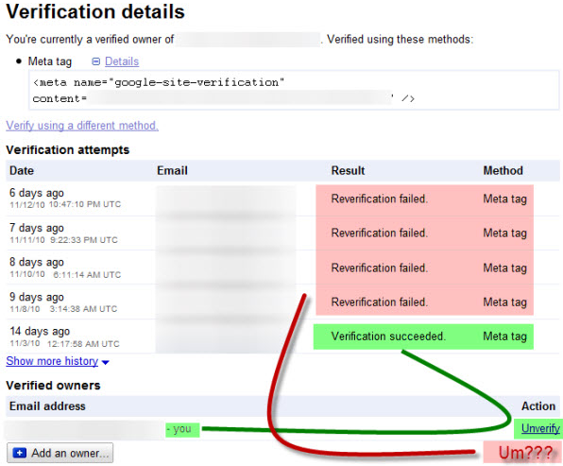Select the Email column header

click(172, 171)
